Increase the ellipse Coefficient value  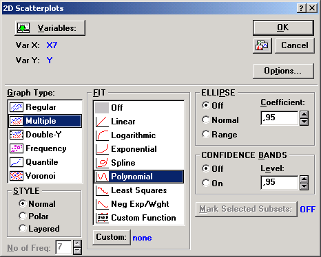(x=304, y=115)
